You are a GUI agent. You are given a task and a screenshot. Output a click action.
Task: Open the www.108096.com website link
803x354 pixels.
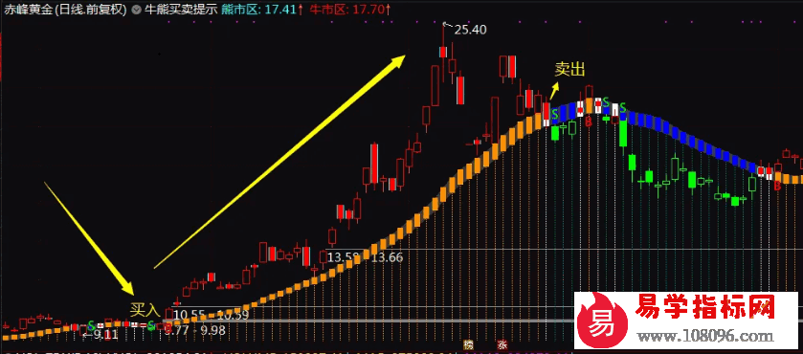point(704,336)
